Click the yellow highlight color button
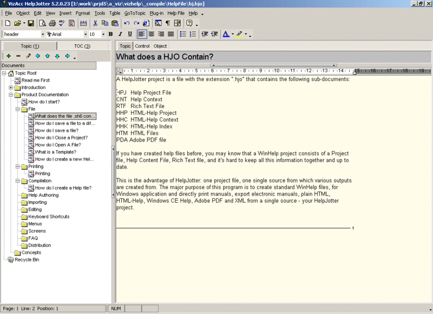433x314 pixels. [x=239, y=34]
